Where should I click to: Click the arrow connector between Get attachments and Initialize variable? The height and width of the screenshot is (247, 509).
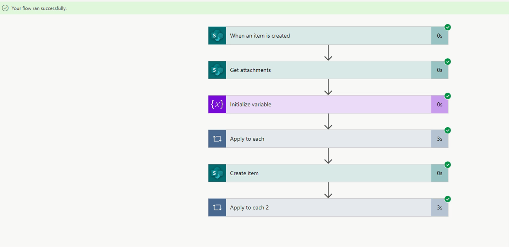[328, 88]
